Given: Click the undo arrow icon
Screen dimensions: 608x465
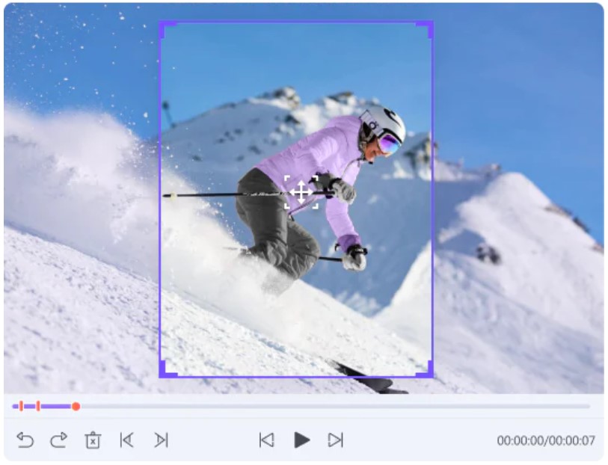Looking at the screenshot, I should click(x=25, y=440).
